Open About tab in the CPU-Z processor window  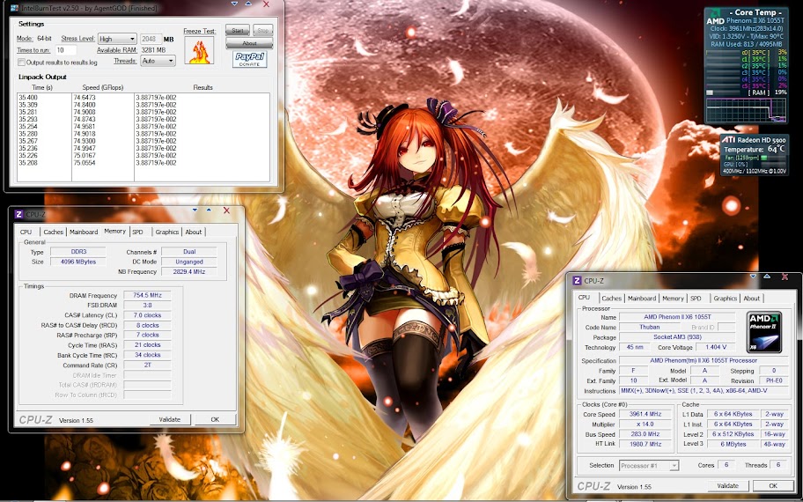click(x=752, y=299)
